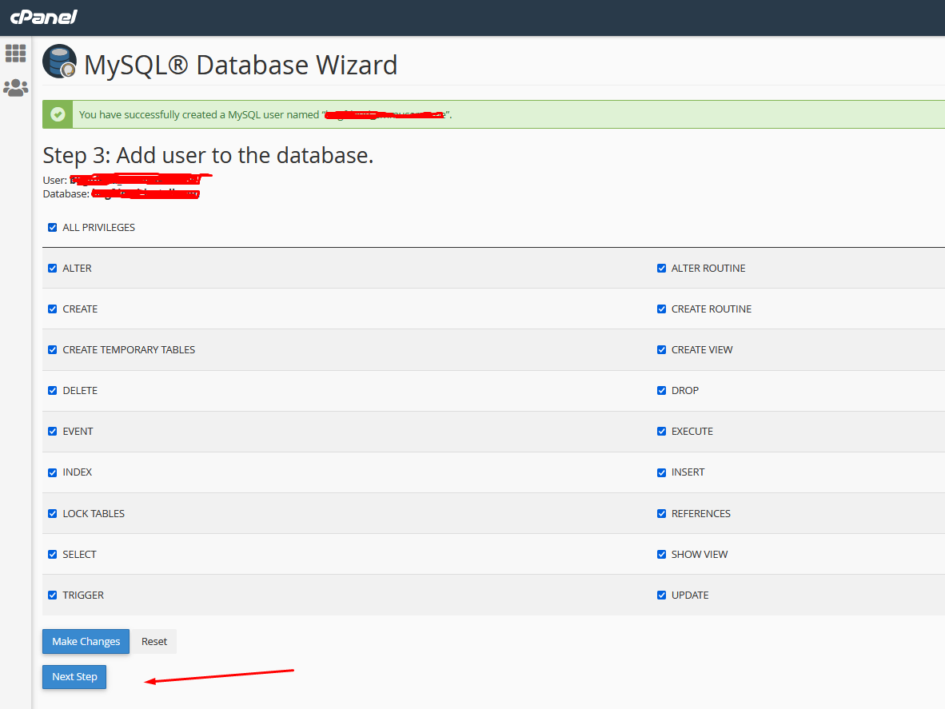945x709 pixels.
Task: Open the Tools grid icon in sidebar
Action: coord(16,54)
